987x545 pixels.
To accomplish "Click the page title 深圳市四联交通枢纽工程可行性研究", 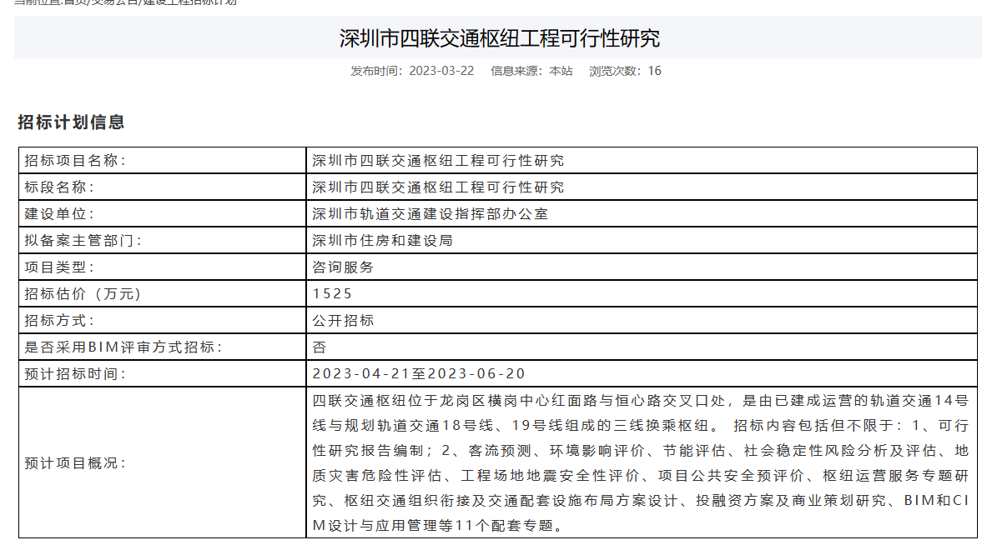I will pos(499,38).
